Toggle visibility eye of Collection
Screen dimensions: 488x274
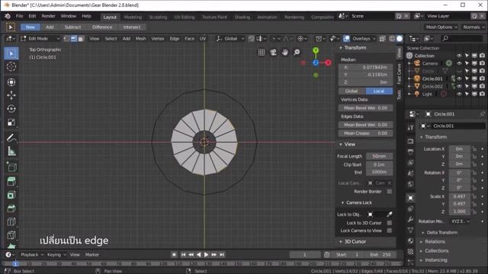pos(459,56)
